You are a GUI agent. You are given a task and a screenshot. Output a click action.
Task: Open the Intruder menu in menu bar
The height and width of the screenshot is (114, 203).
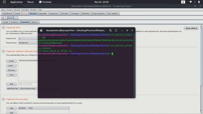click(17, 10)
